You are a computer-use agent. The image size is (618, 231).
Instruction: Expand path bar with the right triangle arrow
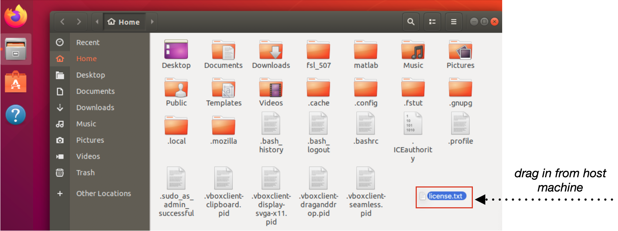click(152, 22)
